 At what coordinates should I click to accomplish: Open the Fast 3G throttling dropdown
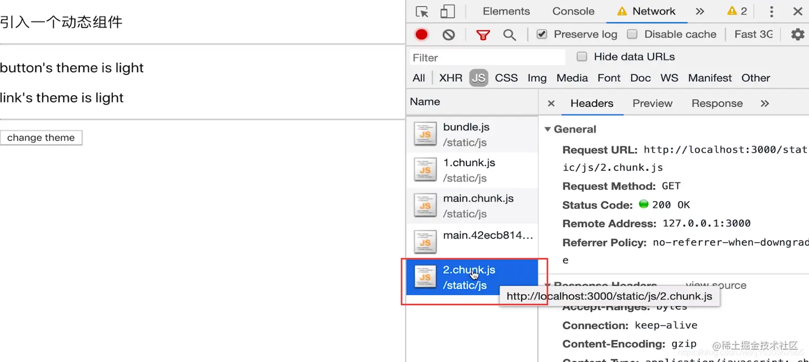753,34
